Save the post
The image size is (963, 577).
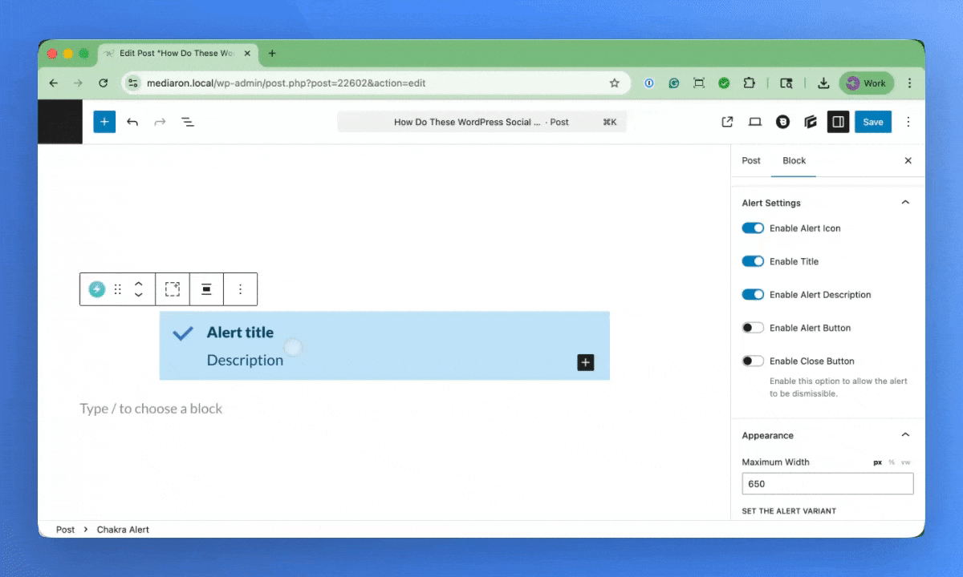(873, 122)
